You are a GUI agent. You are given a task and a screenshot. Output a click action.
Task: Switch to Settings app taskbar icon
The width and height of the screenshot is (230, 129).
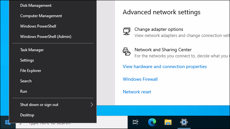point(184,122)
